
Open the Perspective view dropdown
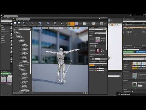[38, 28]
